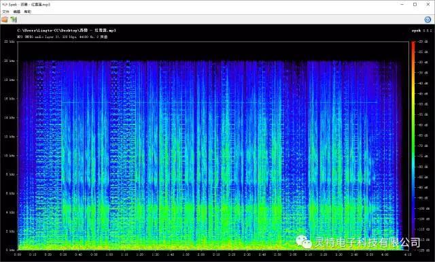The image size is (435, 262).
Task: Click the 2:00 mark on the time axis
Action: (x=201, y=255)
